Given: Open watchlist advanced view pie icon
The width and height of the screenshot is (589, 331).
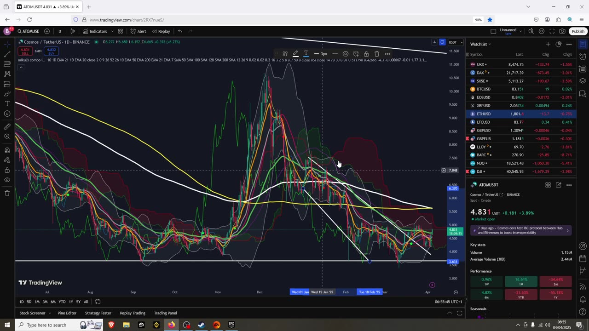Looking at the screenshot, I should 558,44.
